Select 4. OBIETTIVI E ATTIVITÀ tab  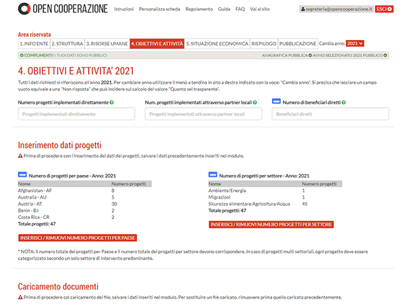pos(157,43)
